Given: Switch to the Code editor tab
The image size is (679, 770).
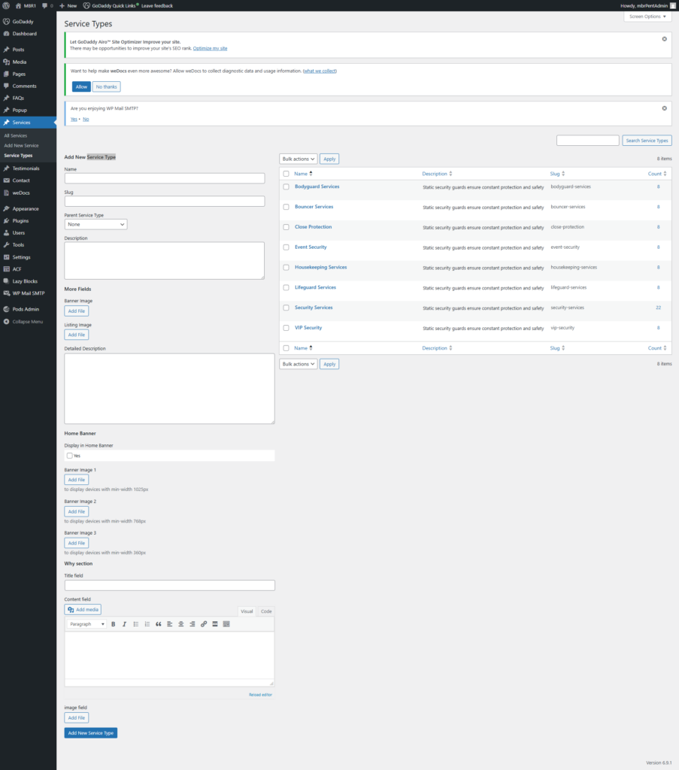Looking at the screenshot, I should tap(266, 611).
